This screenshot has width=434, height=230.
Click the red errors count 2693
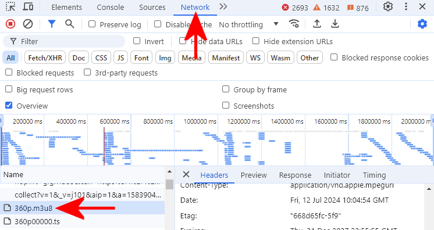[x=295, y=8]
